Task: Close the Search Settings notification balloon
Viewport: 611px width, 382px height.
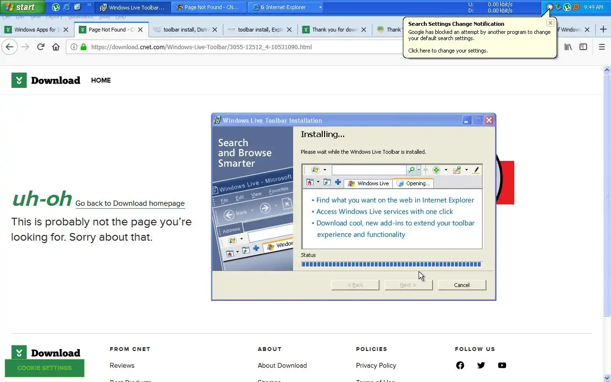Action: [550, 22]
